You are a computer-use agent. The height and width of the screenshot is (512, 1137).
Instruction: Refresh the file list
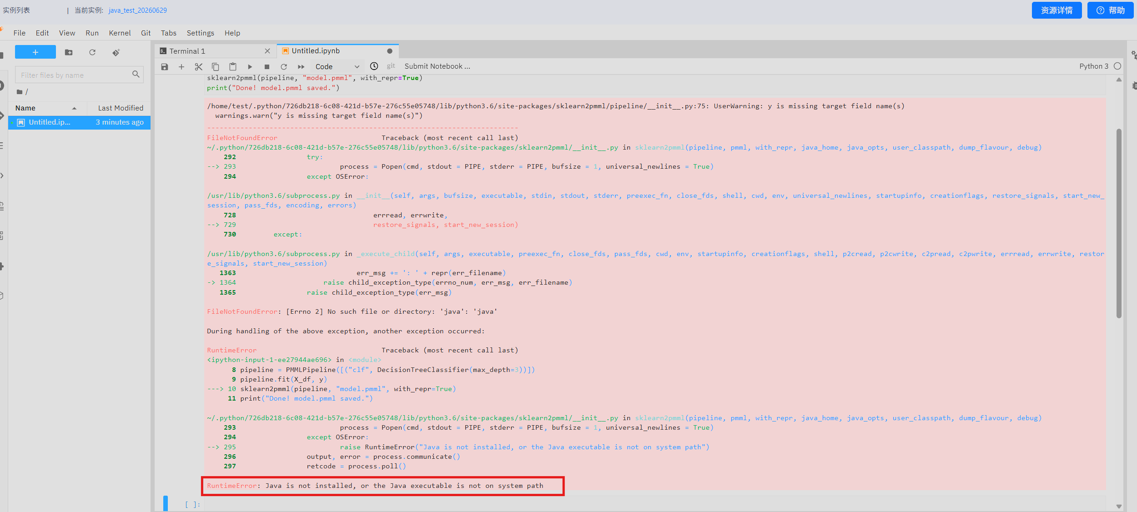pyautogui.click(x=92, y=52)
